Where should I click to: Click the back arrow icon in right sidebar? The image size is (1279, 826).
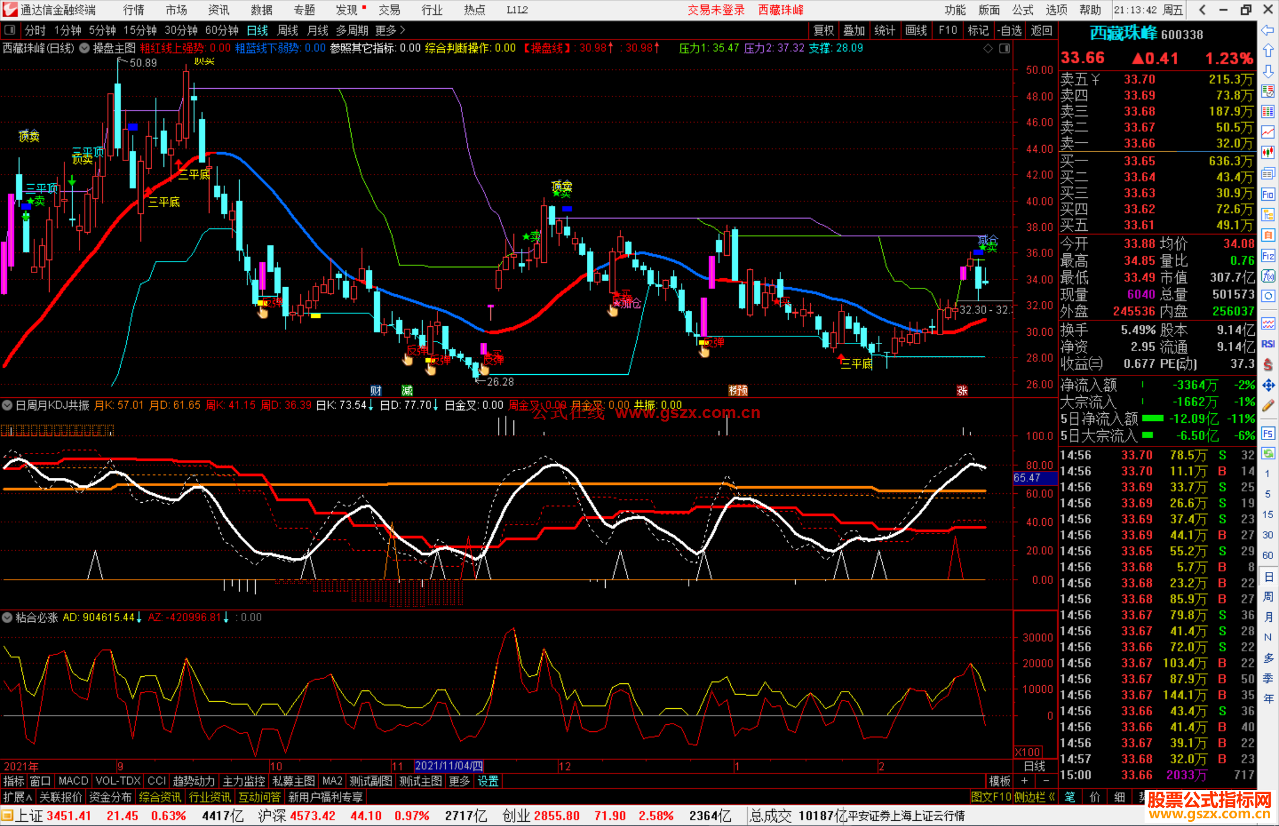pyautogui.click(x=1268, y=30)
